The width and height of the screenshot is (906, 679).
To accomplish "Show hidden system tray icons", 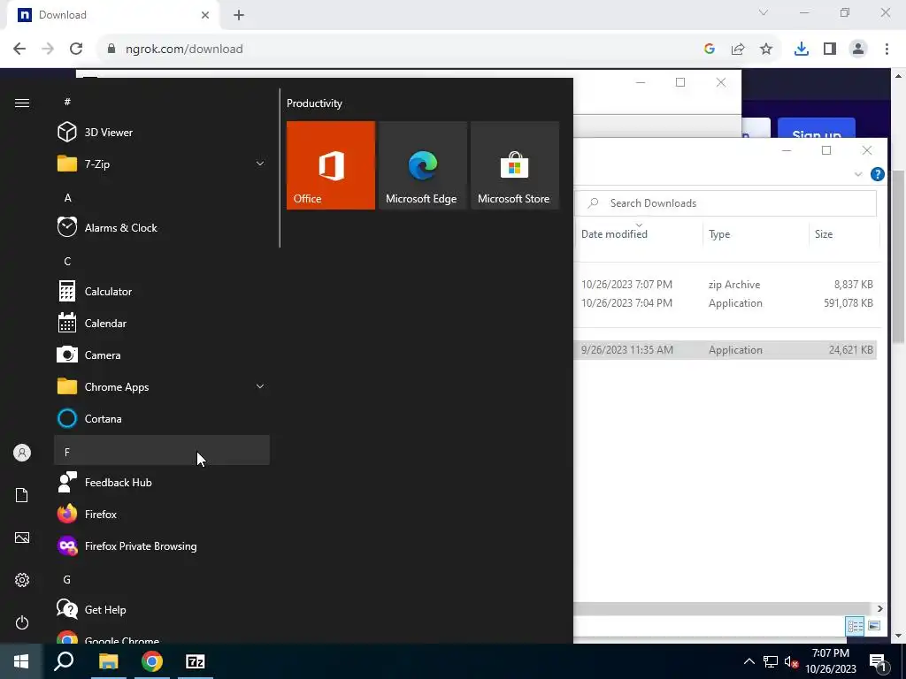I will tap(749, 661).
